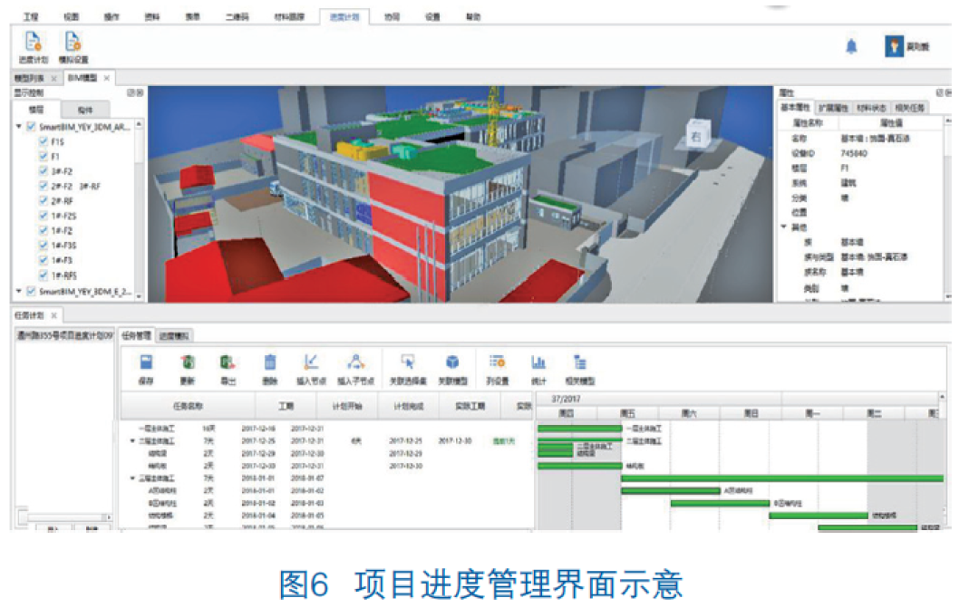This screenshot has height=608, width=979.
Task: Toggle the 2#-RF floor checkbox
Action: pyautogui.click(x=44, y=200)
